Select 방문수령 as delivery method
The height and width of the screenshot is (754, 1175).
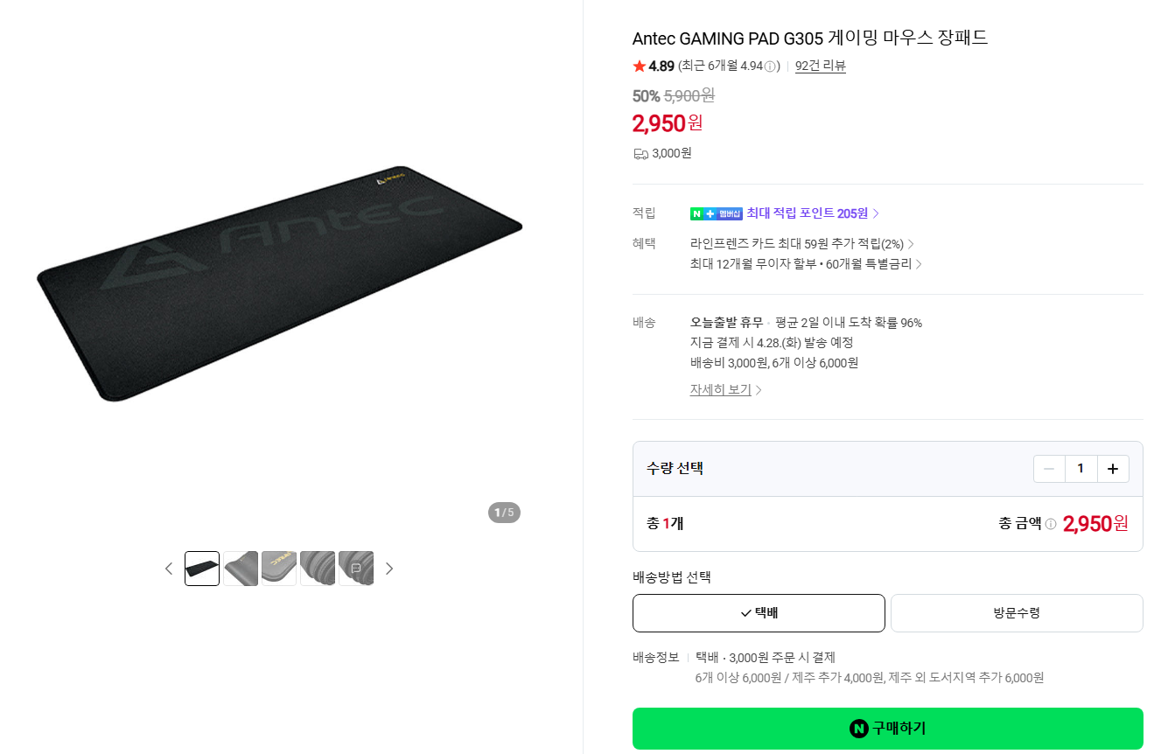pos(1016,612)
